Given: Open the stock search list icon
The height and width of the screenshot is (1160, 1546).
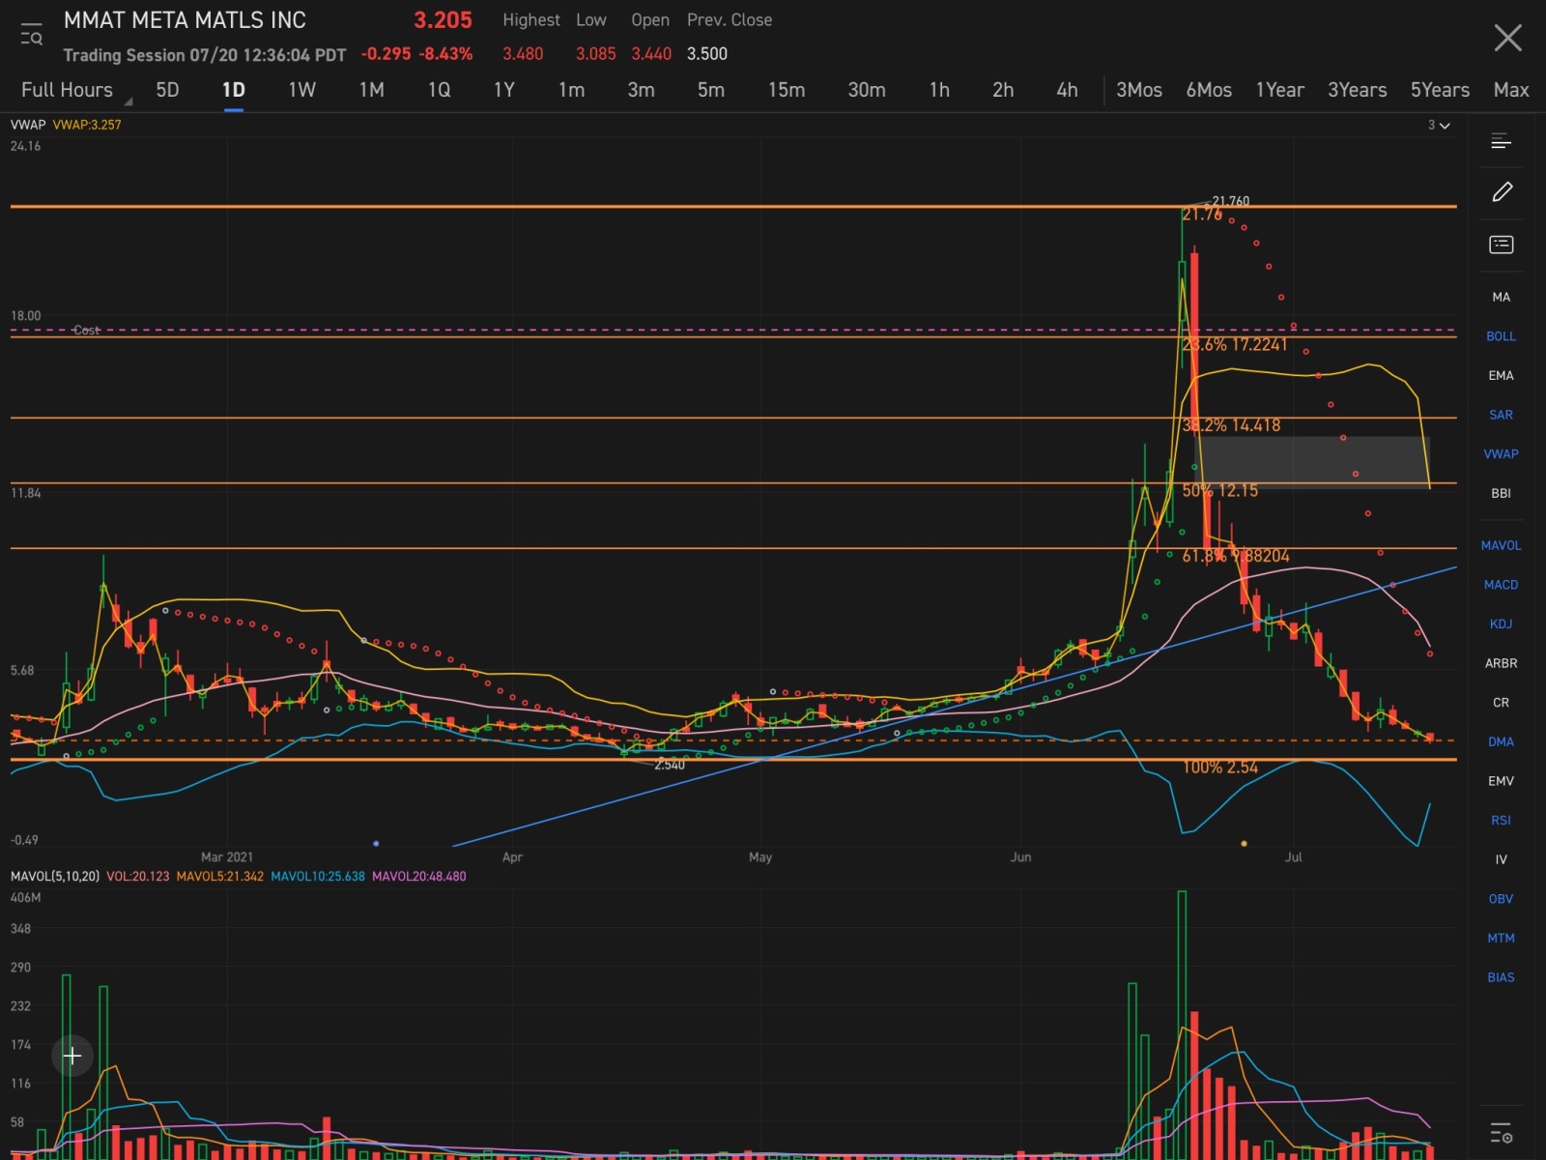Looking at the screenshot, I should pyautogui.click(x=31, y=35).
